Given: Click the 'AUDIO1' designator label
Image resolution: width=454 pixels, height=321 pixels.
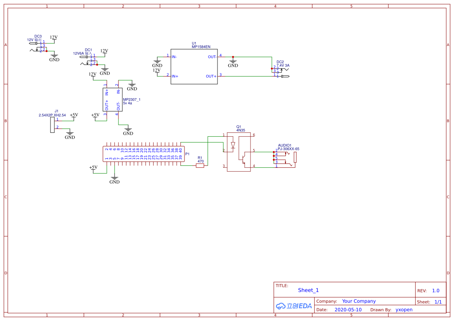Looking at the screenshot, I should point(285,146).
